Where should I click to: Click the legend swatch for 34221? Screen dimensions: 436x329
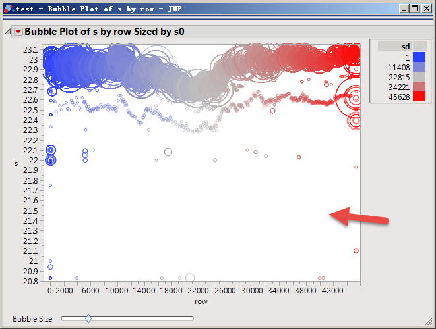click(419, 87)
